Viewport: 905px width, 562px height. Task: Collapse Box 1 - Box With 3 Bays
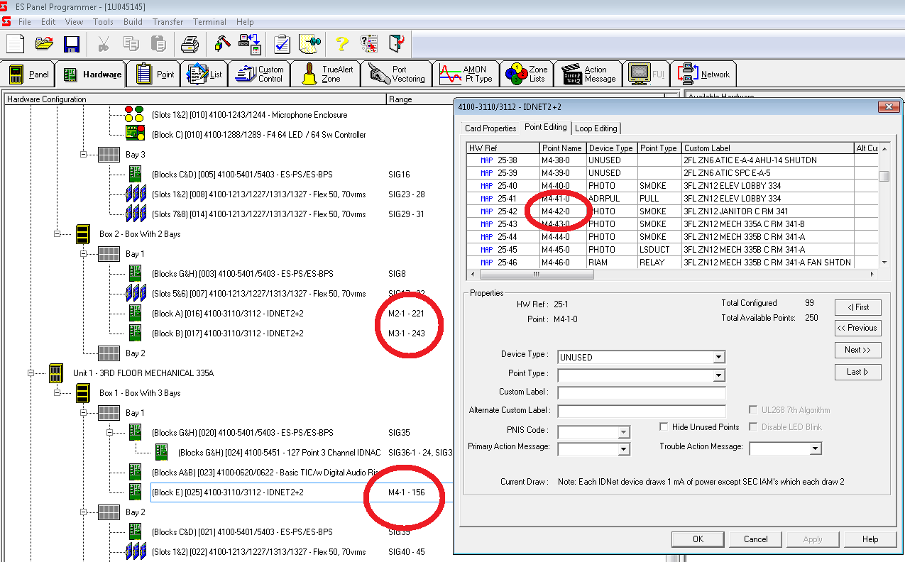(57, 392)
